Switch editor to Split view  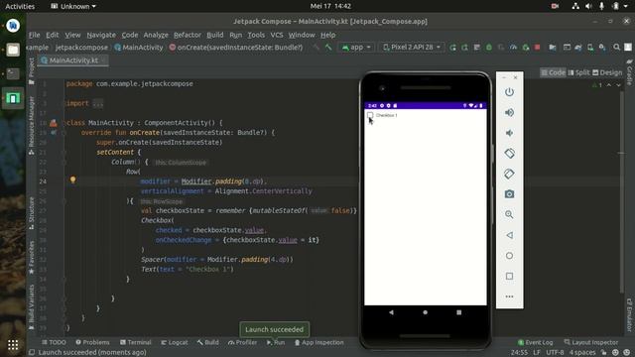click(x=578, y=72)
